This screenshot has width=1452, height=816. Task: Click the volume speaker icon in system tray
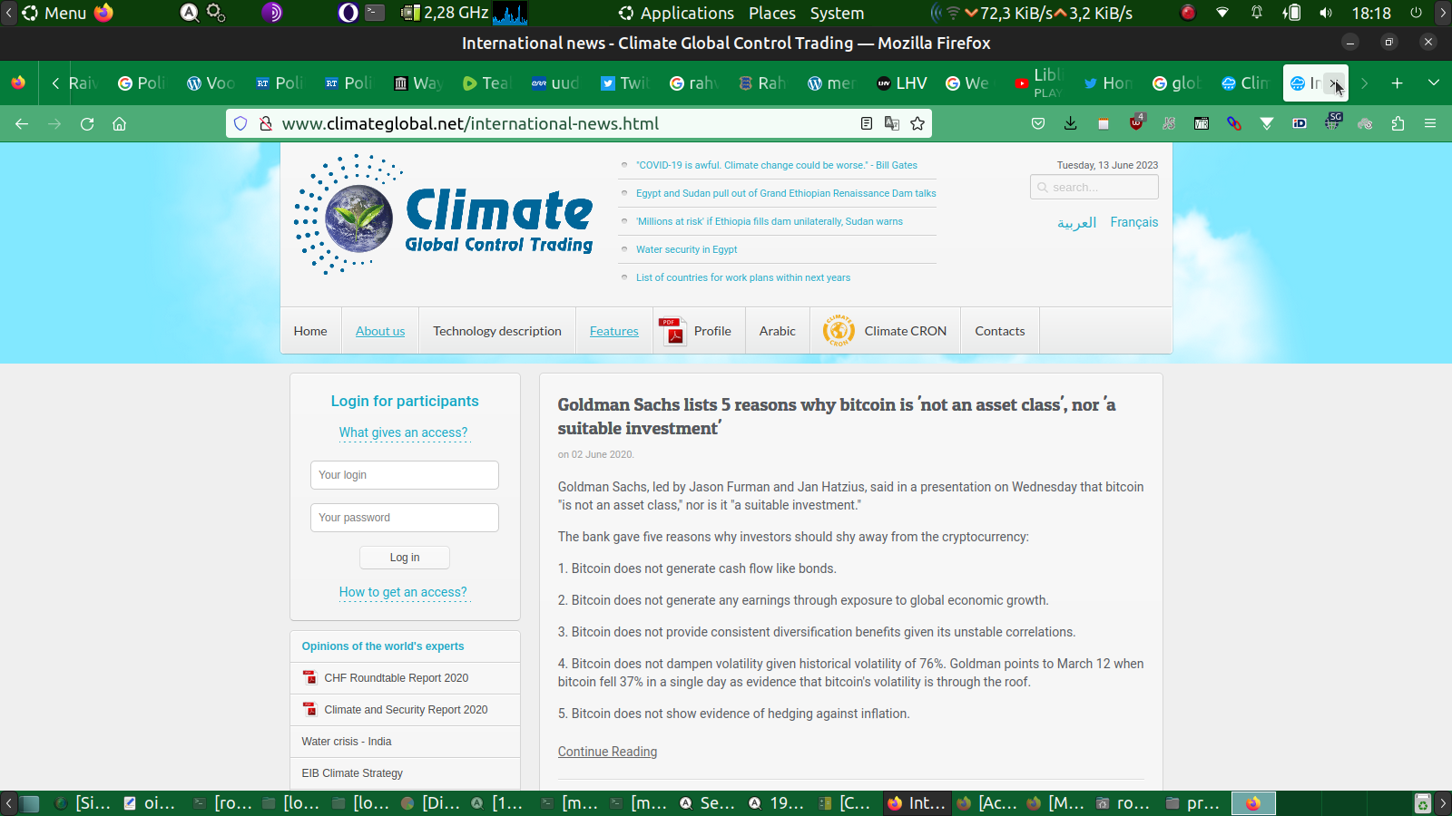click(x=1326, y=13)
